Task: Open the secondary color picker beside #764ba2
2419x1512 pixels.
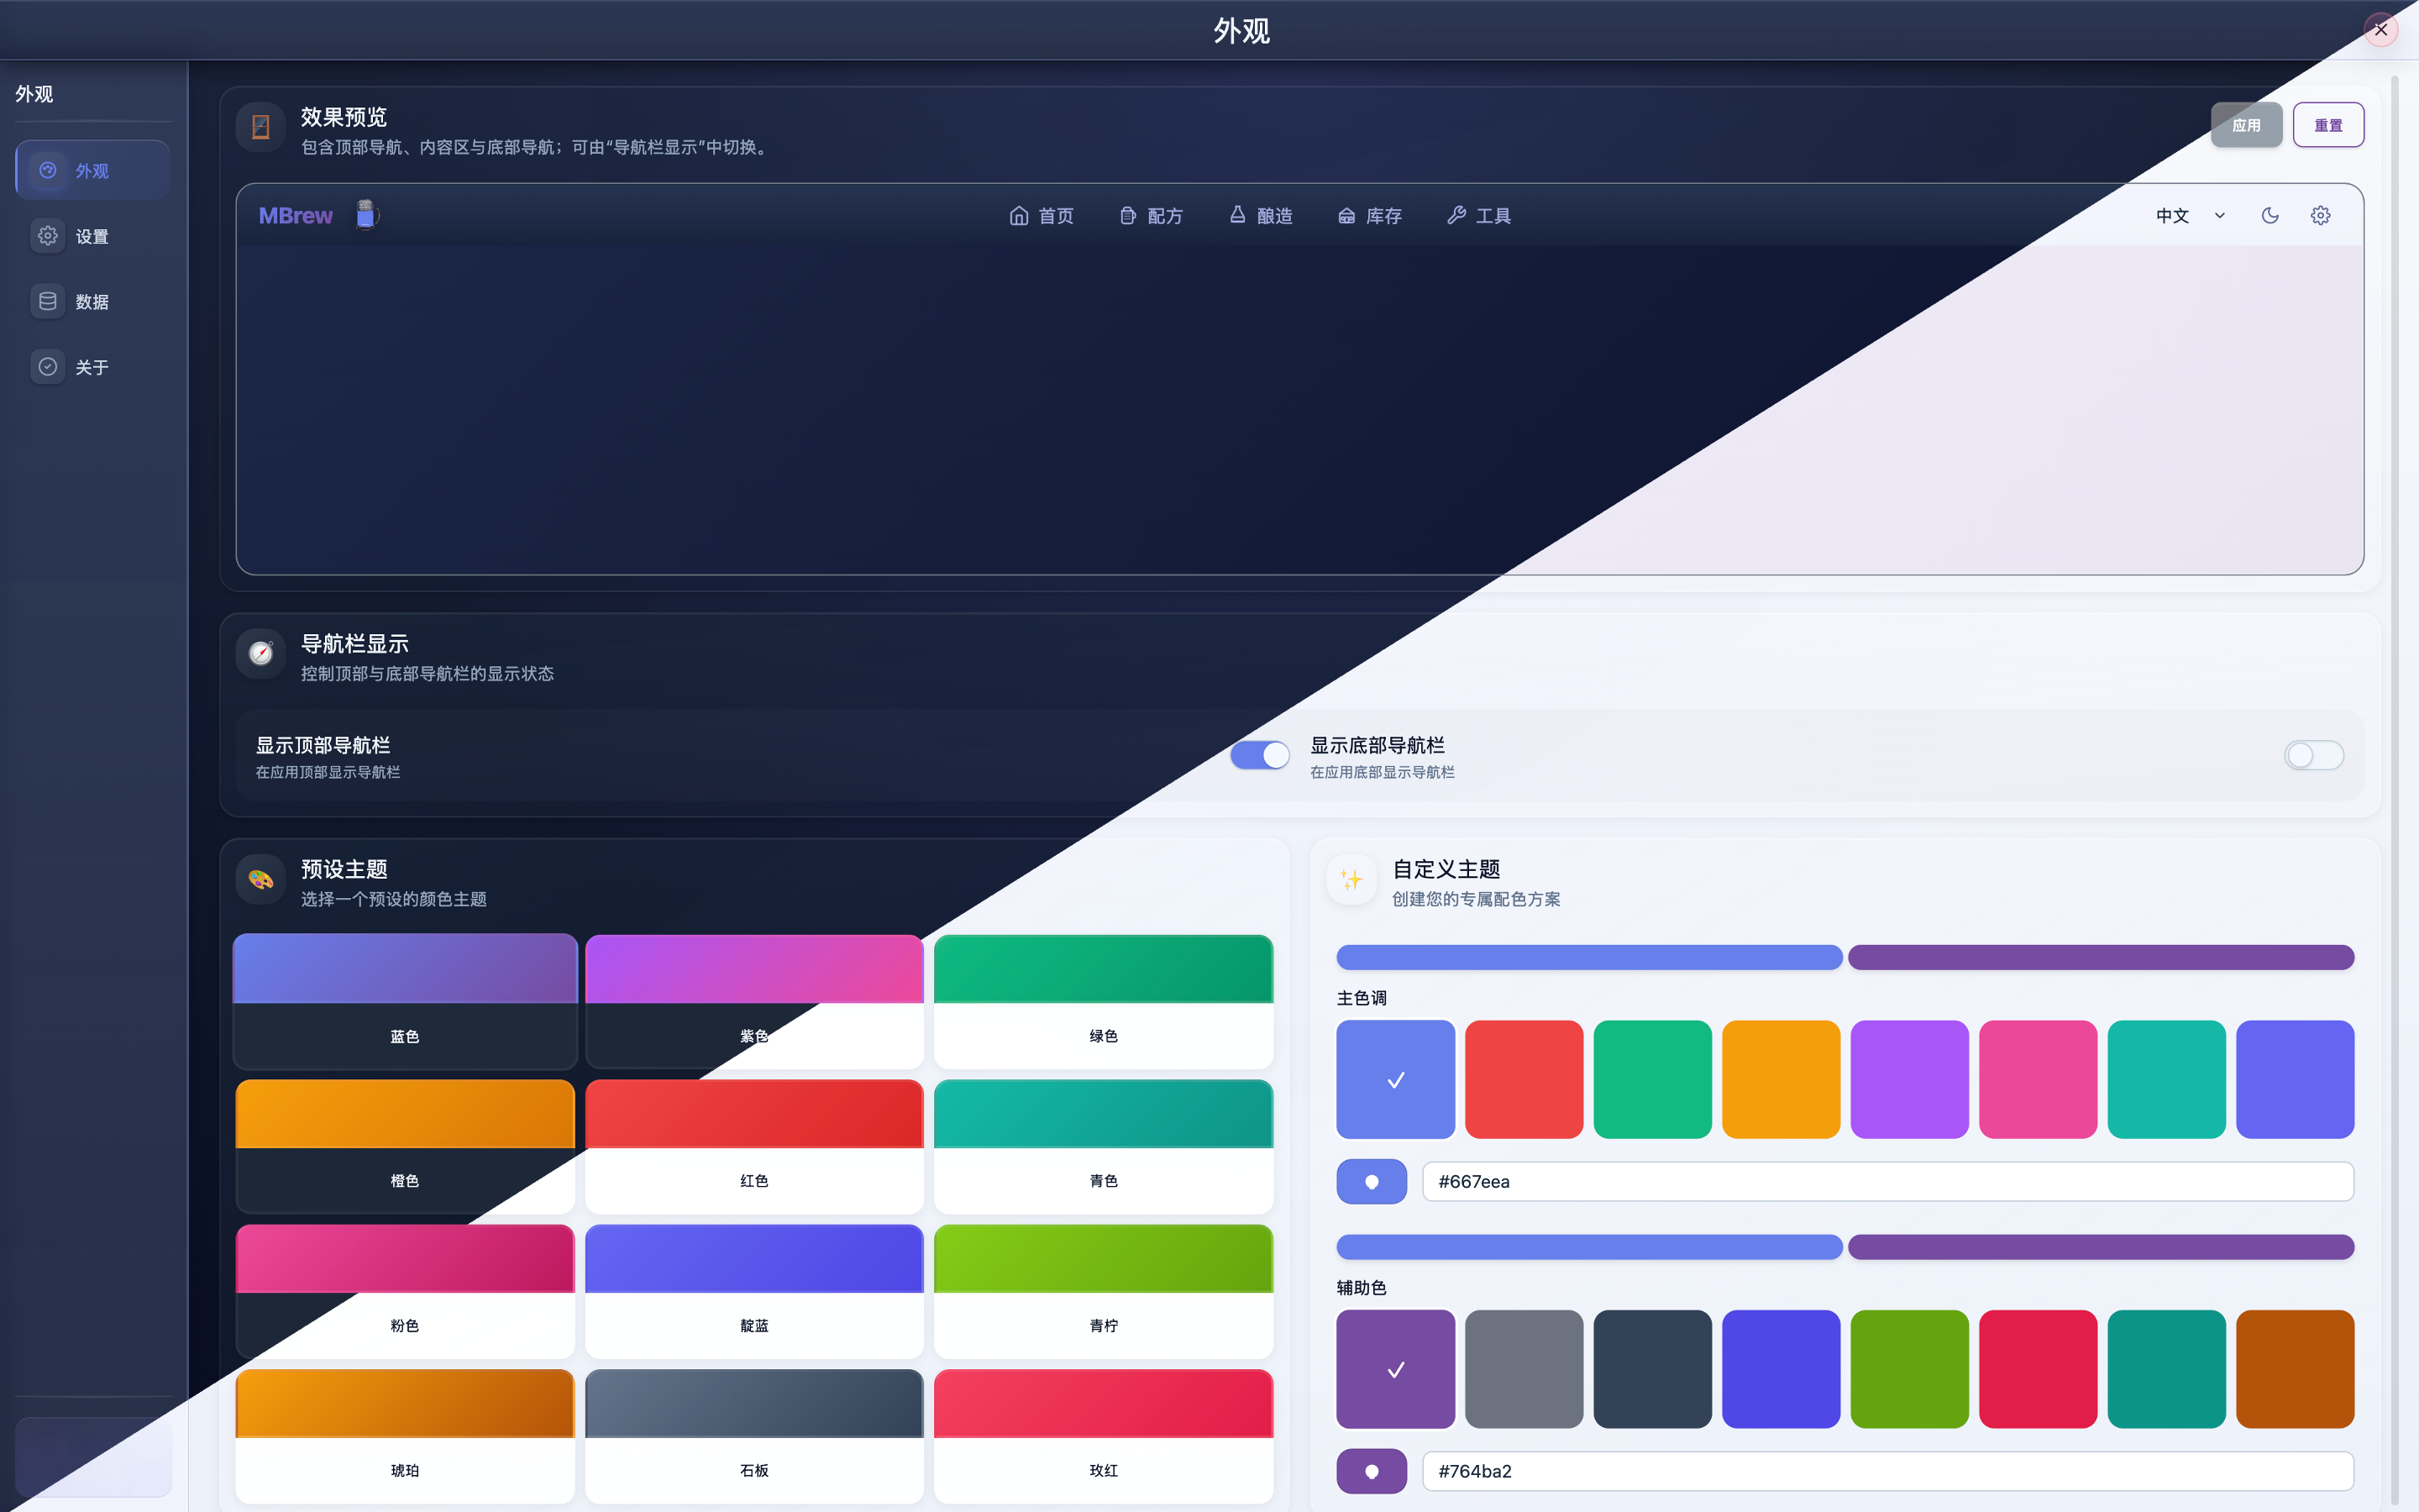Action: pos(1372,1470)
